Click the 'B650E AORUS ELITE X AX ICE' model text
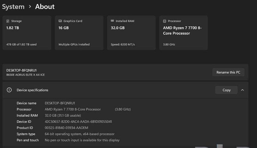This screenshot has width=257, height=148. (26, 75)
